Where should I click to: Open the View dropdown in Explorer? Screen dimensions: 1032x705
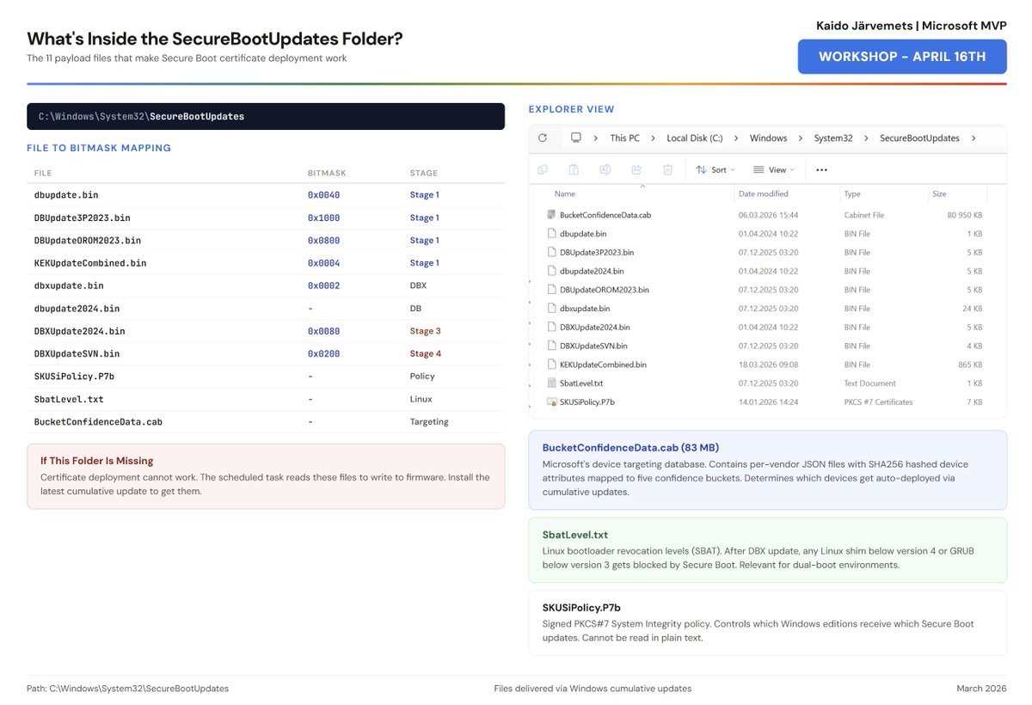click(x=774, y=169)
